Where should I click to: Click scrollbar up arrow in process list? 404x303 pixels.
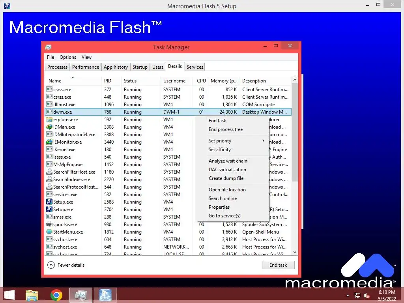(x=295, y=80)
